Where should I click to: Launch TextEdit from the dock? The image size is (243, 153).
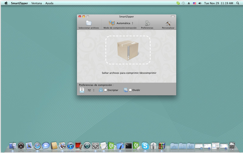pos(104,146)
